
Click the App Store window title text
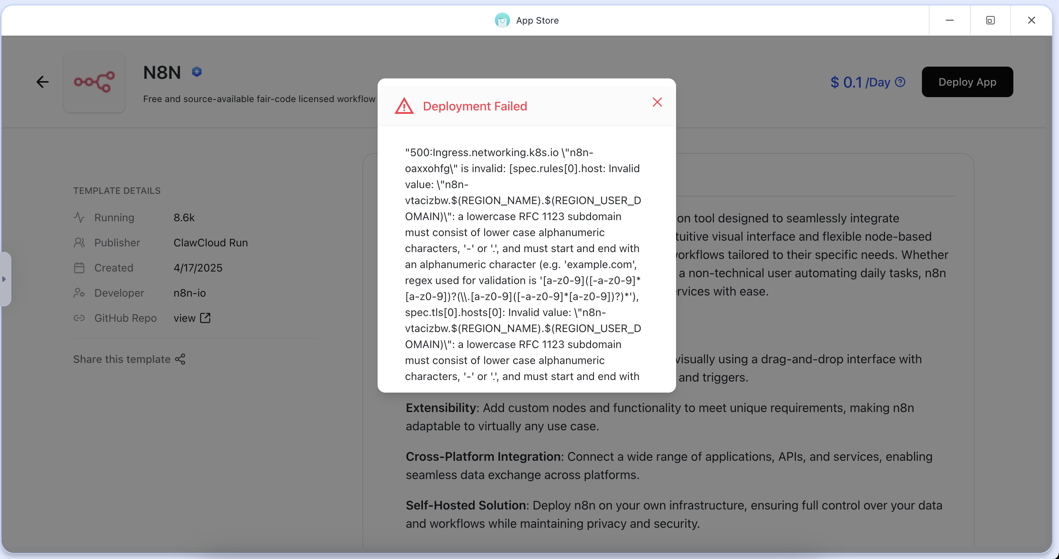[x=537, y=21]
